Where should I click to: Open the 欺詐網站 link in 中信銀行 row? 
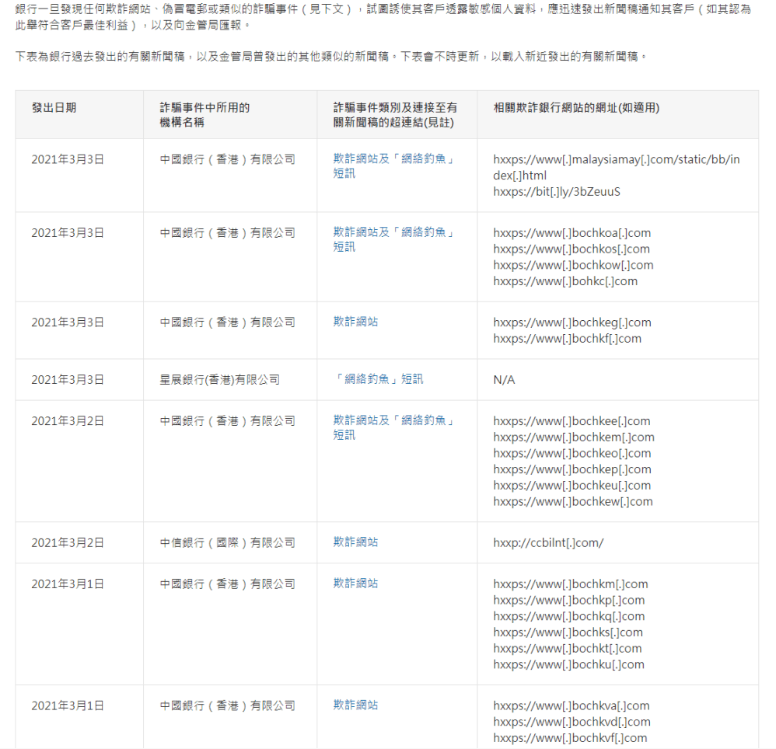pyautogui.click(x=355, y=542)
